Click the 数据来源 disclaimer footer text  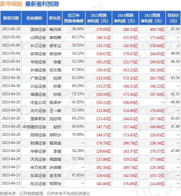(x=45, y=194)
